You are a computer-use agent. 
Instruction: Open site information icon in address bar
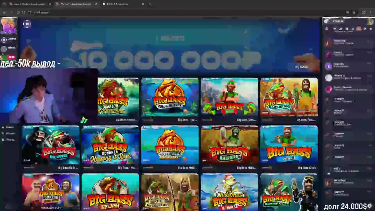pyautogui.click(x=30, y=13)
